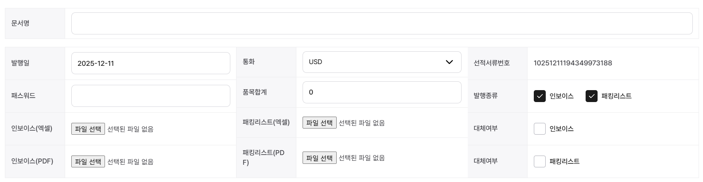Click the 선적서류번호 value 10251211194349973188
The width and height of the screenshot is (703, 182).
click(572, 63)
